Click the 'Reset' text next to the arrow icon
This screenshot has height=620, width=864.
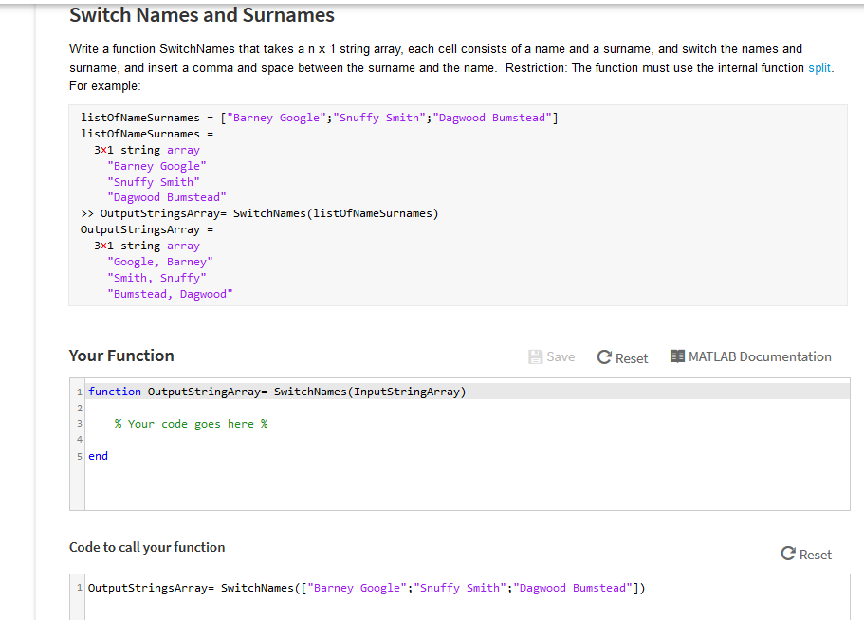(632, 357)
